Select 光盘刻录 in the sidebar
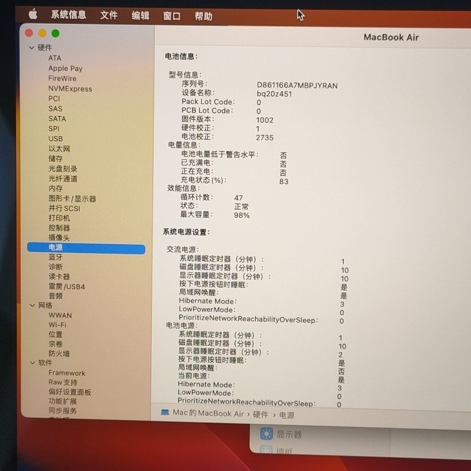The image size is (471, 471). pos(63,169)
